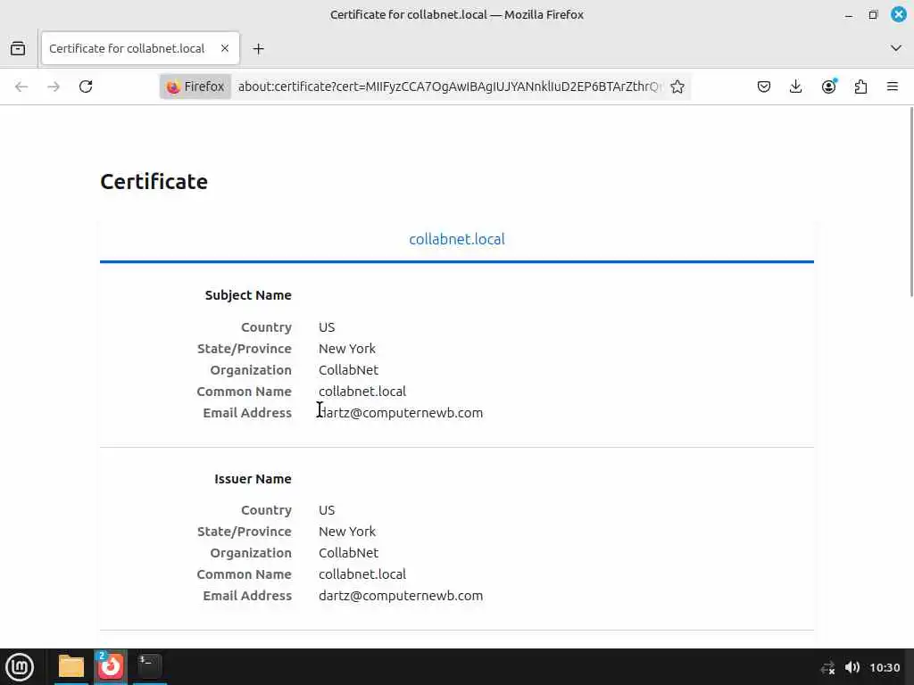Open the Linux Mint start menu
Screen dimensions: 914x685
click(x=20, y=667)
